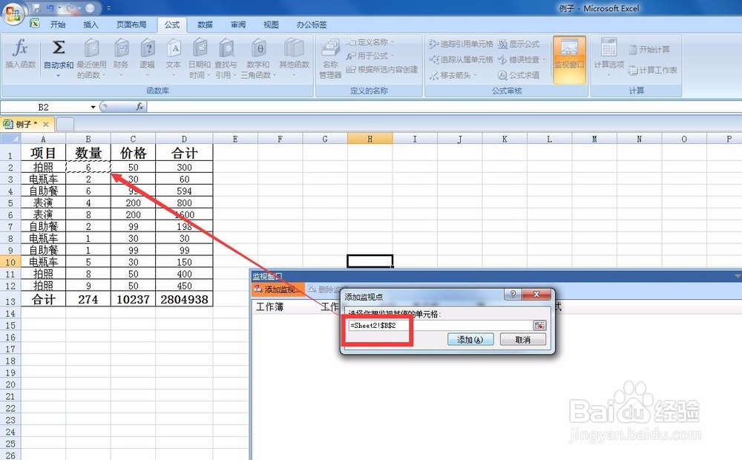Image resolution: width=742 pixels, height=460 pixels.
Task: Open Math and Trig (数学和三角函数) functions
Action: coord(258,59)
